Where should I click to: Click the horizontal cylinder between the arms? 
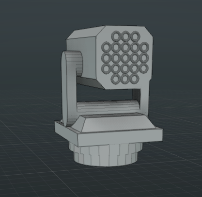click(108, 106)
